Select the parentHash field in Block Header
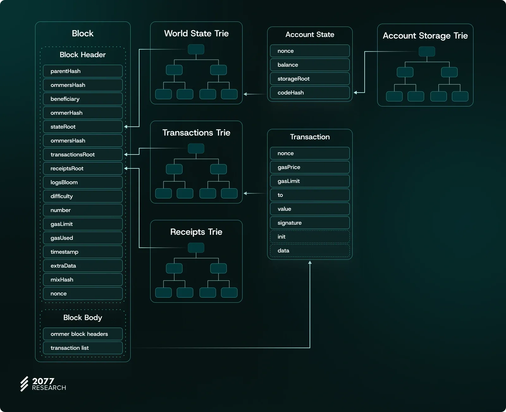This screenshot has height=412, width=506. tap(83, 71)
